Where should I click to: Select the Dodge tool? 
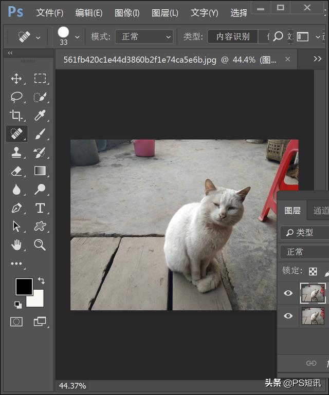click(40, 189)
